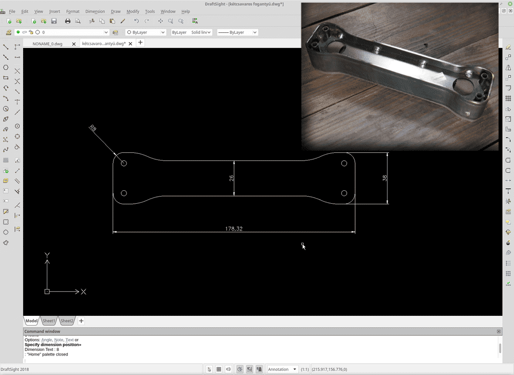The width and height of the screenshot is (514, 375).
Task: Select the Polygon tool in left toolbar
Action: tap(6, 67)
